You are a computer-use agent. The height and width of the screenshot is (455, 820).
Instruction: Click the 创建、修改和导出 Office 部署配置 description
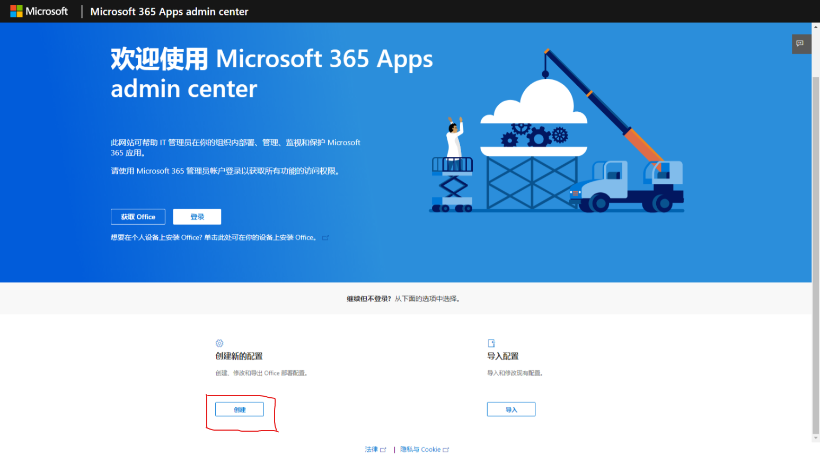(x=262, y=373)
